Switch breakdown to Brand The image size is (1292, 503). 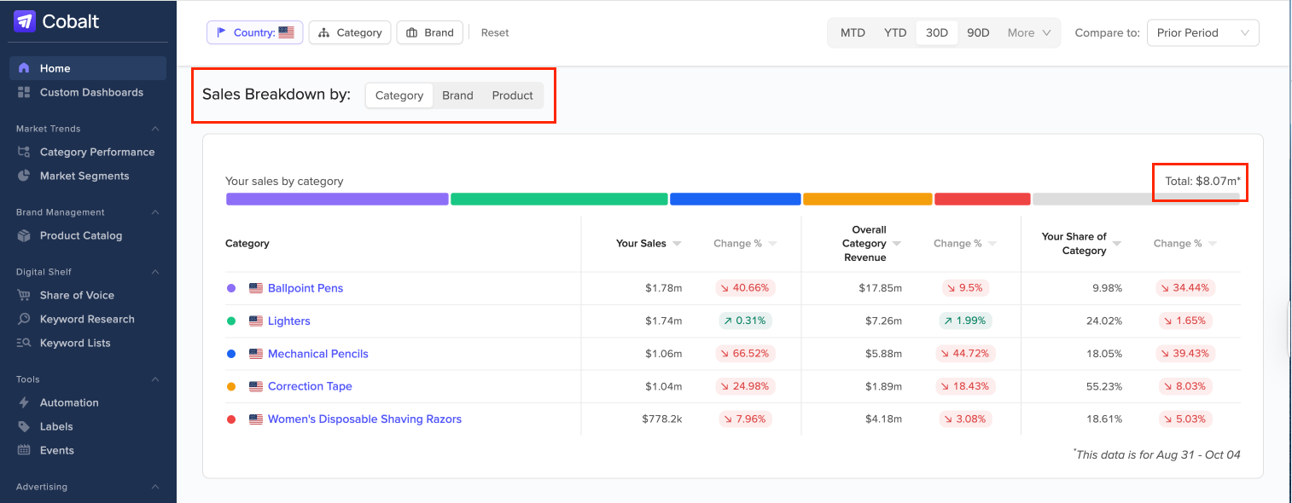457,95
